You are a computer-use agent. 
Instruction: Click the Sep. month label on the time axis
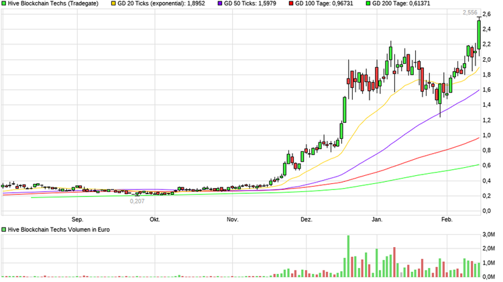(77, 219)
